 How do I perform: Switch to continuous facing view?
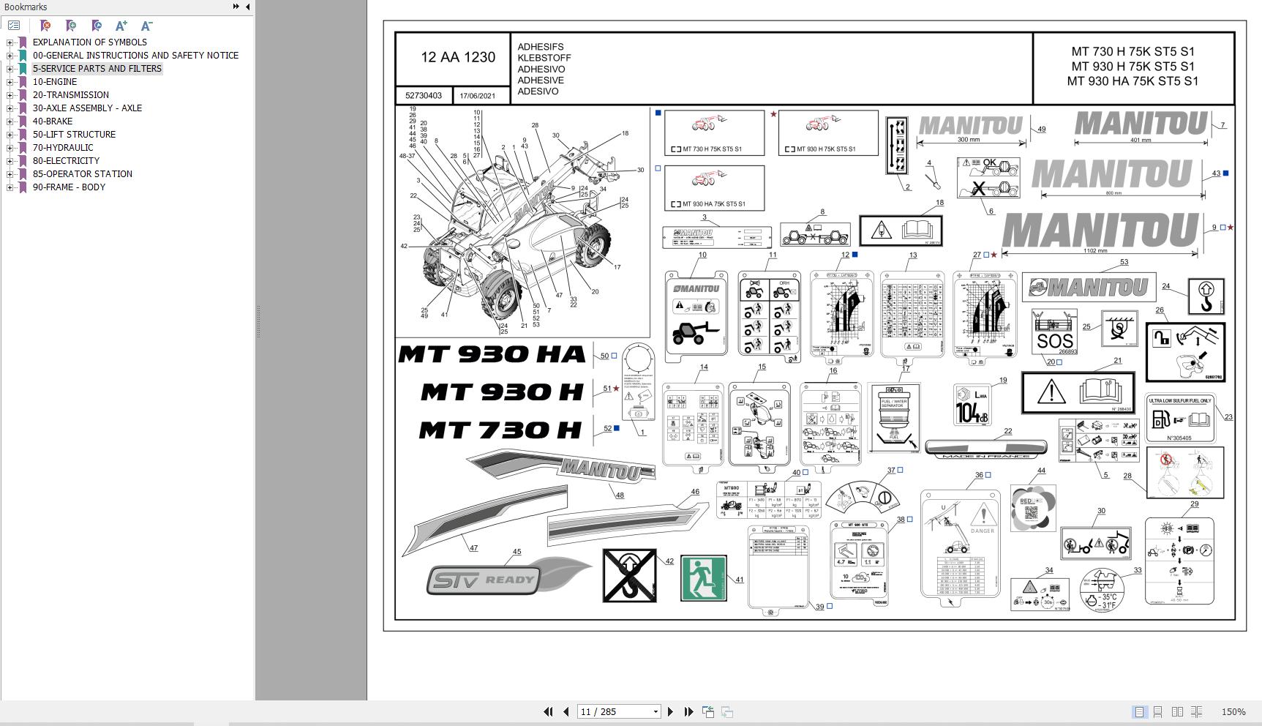tap(1197, 711)
